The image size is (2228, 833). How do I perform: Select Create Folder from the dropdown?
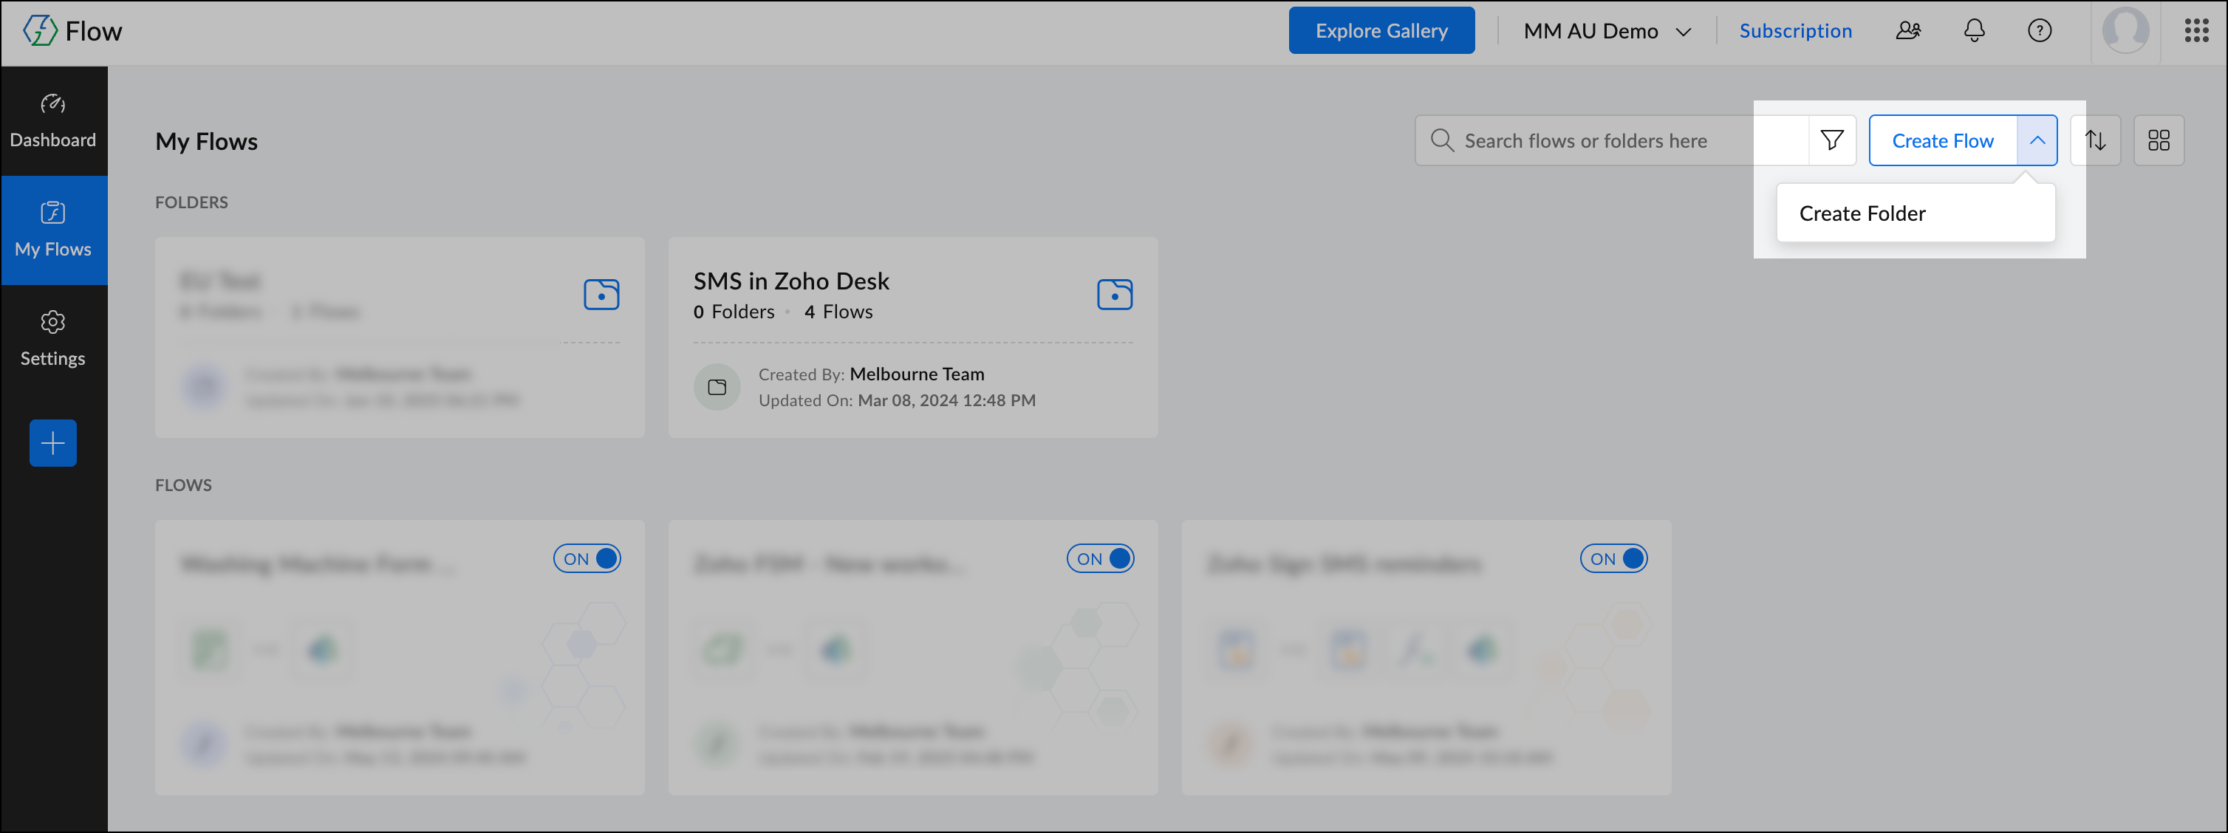point(1915,213)
